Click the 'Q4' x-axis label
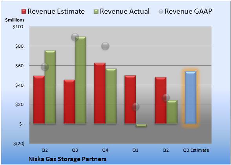 pyautogui.click(x=105, y=150)
